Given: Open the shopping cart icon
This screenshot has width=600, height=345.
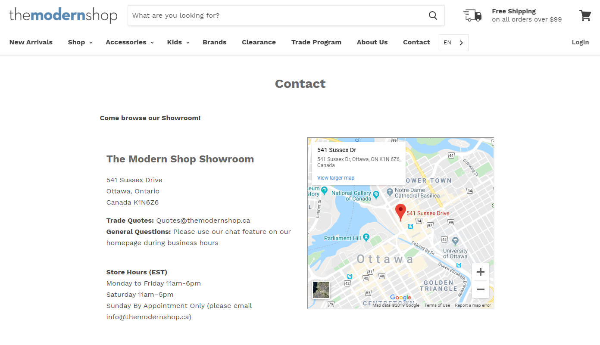Looking at the screenshot, I should (x=585, y=15).
